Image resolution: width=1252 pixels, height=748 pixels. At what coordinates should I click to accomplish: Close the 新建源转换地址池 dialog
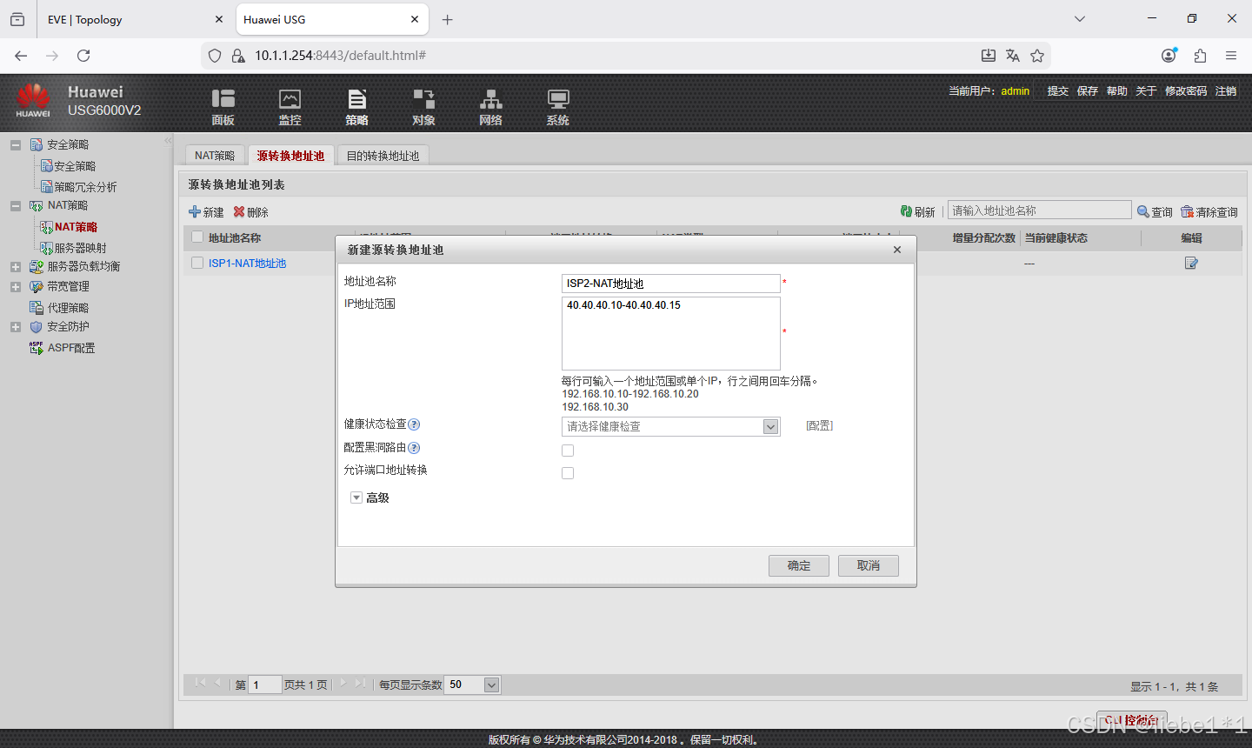(897, 250)
